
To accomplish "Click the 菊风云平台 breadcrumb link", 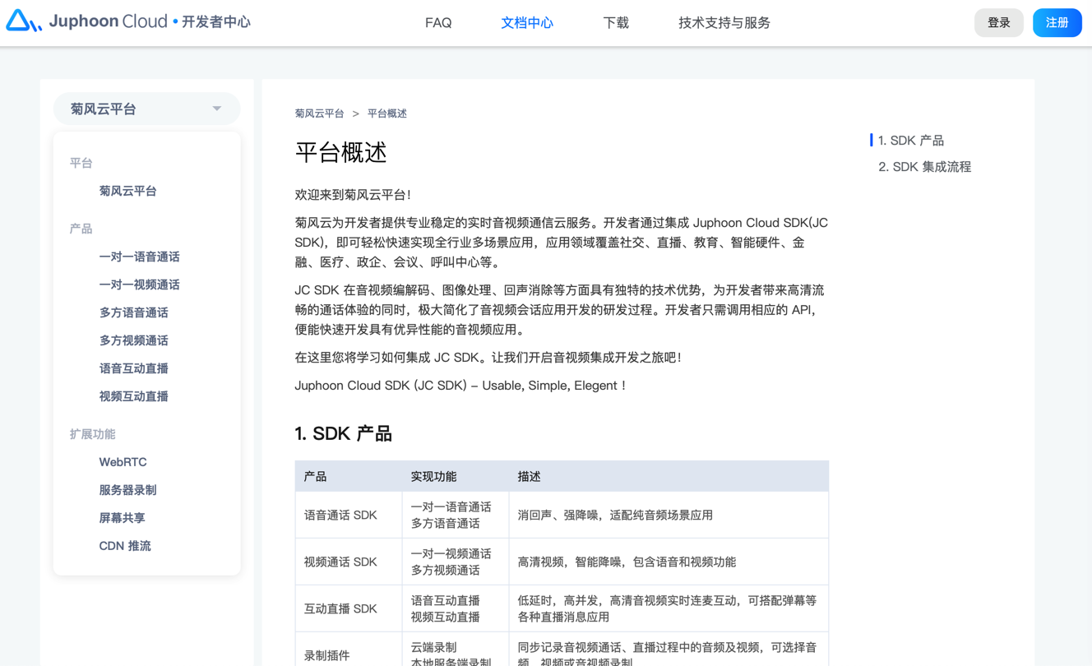I will point(320,113).
